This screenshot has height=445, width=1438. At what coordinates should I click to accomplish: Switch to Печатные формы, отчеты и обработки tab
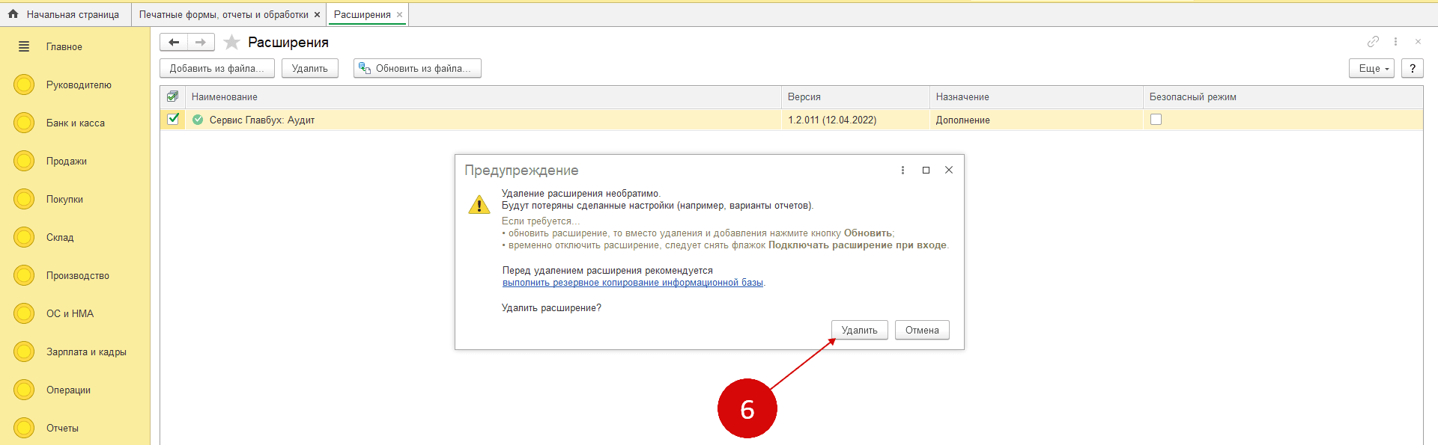pos(229,14)
